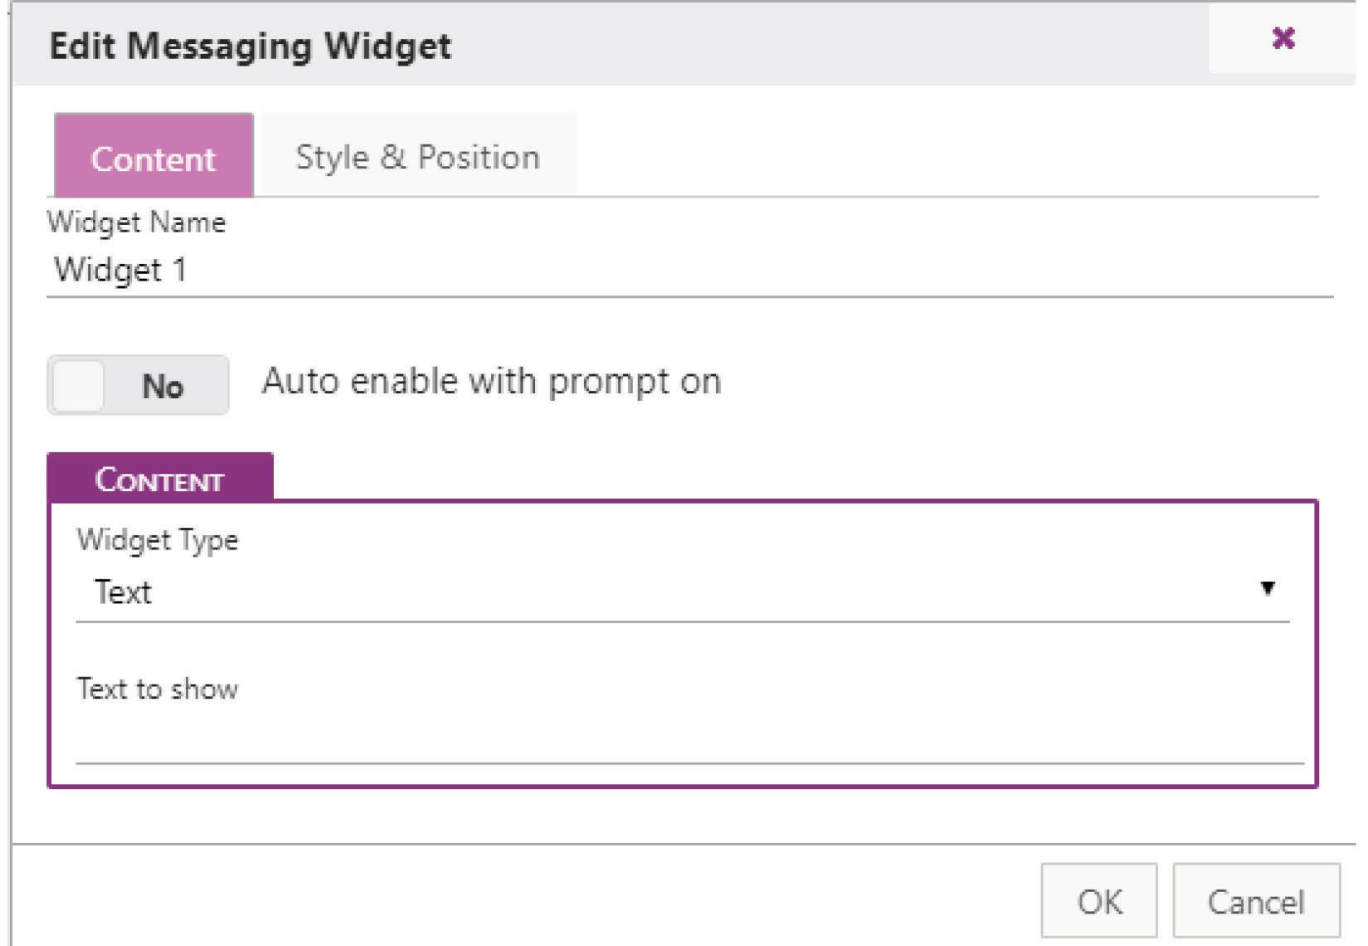Click the purple CONTENT section header

(x=159, y=479)
